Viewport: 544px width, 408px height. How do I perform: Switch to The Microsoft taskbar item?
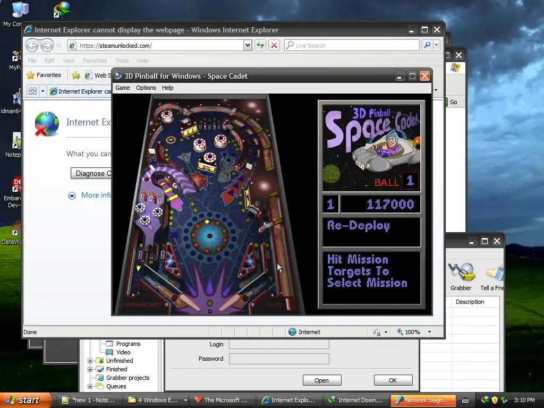coord(222,400)
